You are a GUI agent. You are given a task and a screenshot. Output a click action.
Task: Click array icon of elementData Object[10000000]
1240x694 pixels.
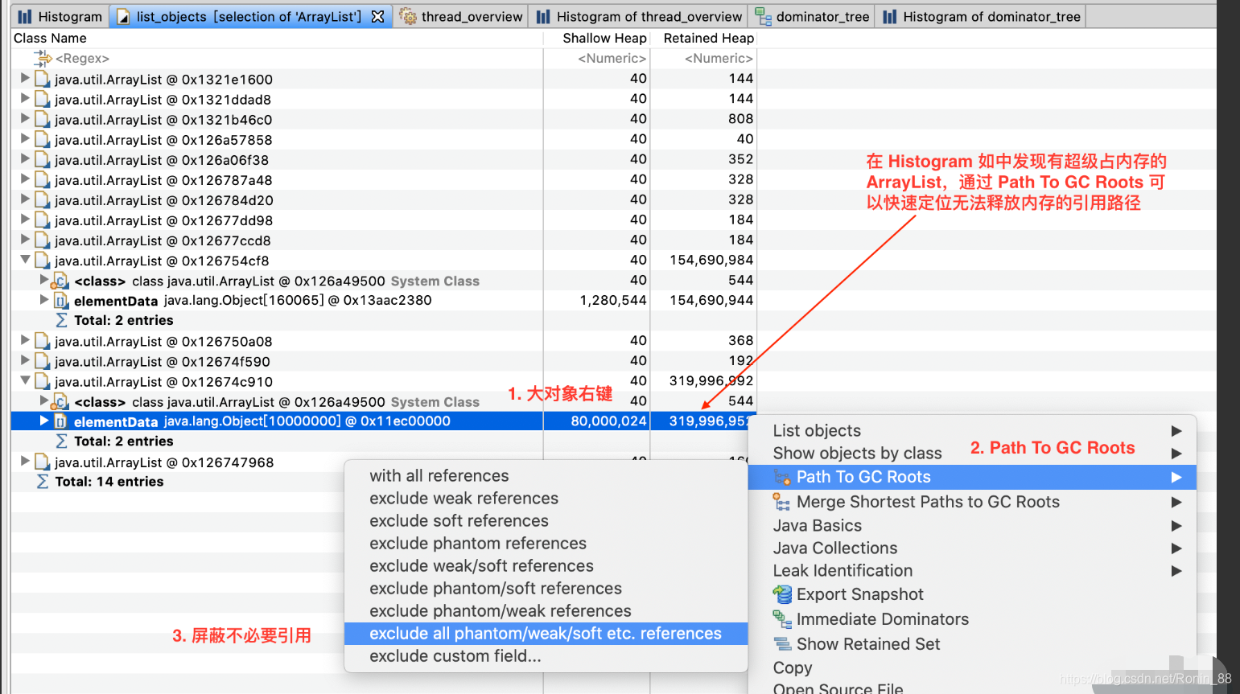click(x=60, y=421)
